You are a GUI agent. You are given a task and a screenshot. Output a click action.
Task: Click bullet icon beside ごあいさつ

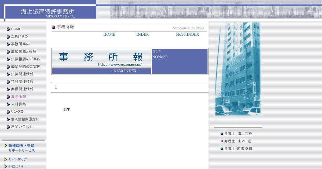click(8, 36)
